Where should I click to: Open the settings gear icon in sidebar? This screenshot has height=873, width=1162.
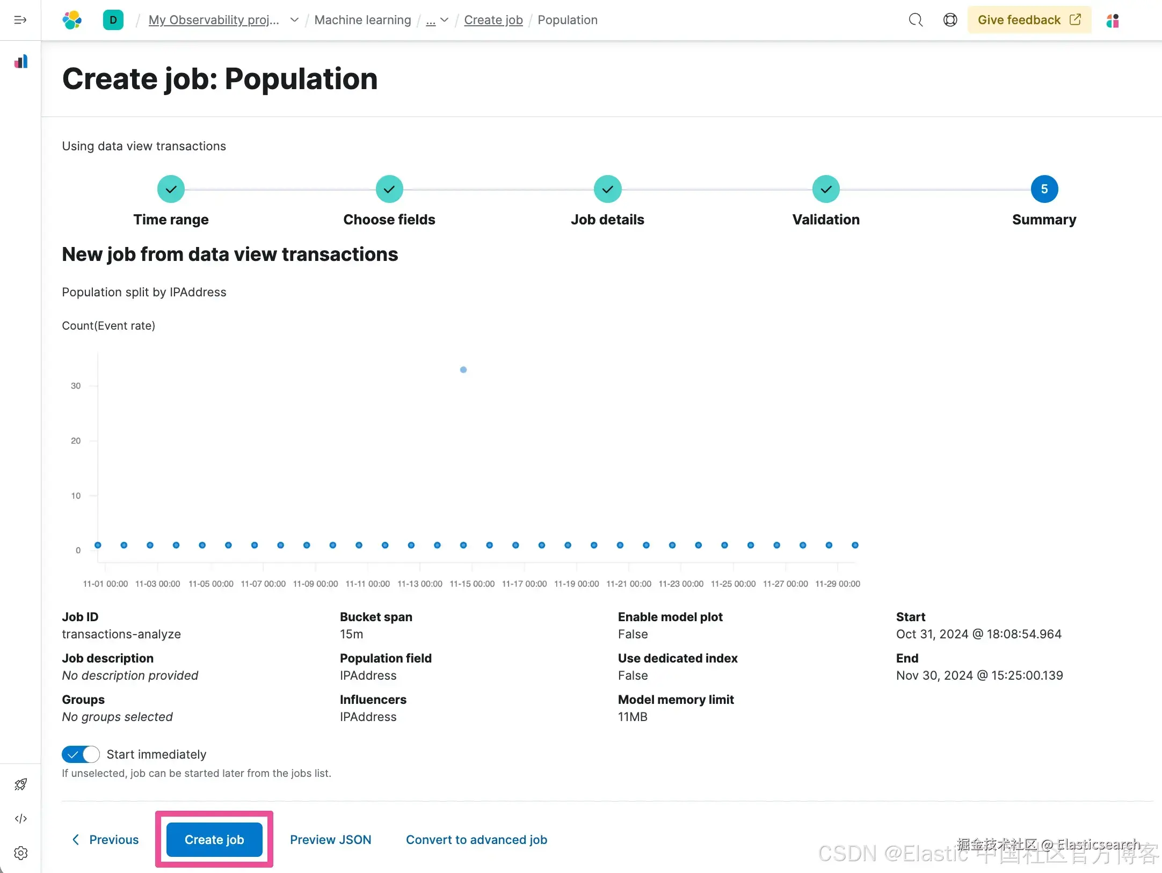(x=21, y=853)
